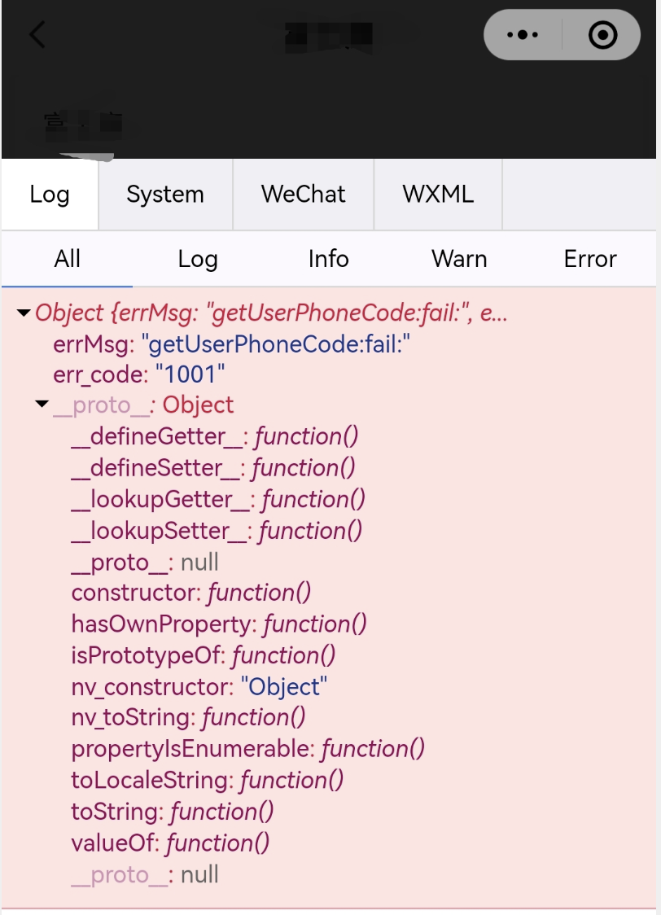Viewport: 661px width, 915px height.
Task: Click the constructor: function() entry
Action: (190, 593)
